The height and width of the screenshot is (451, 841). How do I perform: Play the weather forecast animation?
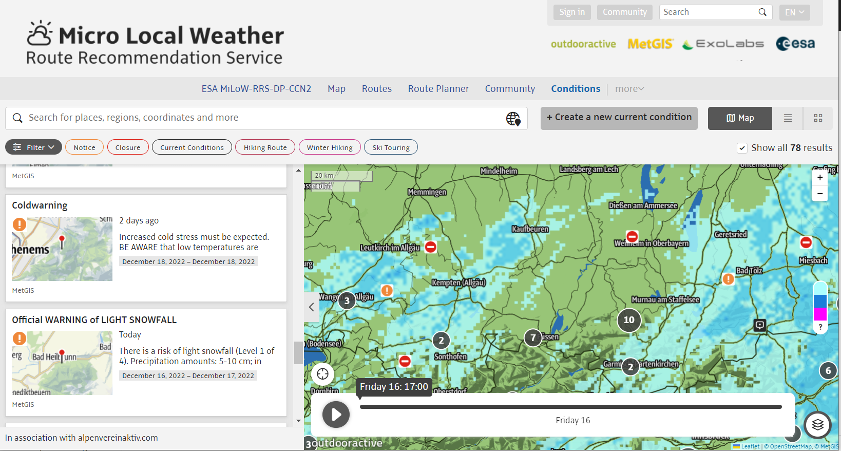[336, 415]
